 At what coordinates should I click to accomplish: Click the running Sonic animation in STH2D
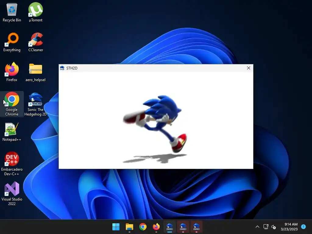coord(155,129)
